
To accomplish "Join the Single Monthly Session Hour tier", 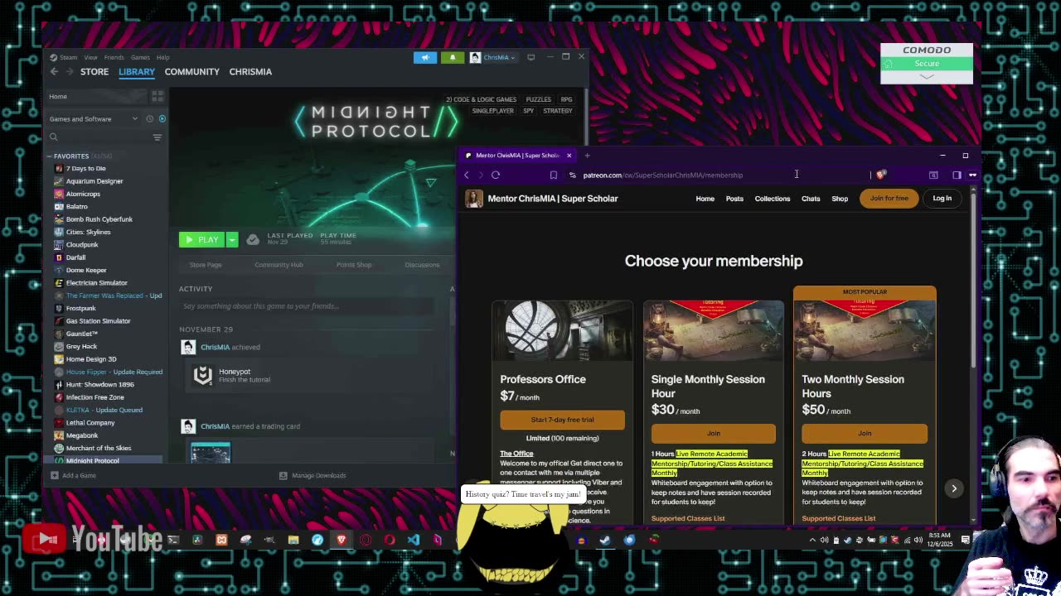I will click(714, 433).
